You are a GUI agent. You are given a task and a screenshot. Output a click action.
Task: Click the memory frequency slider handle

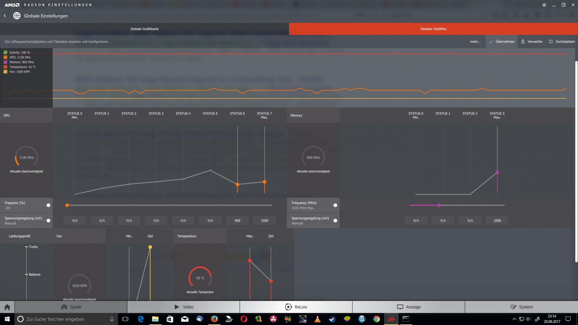tap(439, 205)
